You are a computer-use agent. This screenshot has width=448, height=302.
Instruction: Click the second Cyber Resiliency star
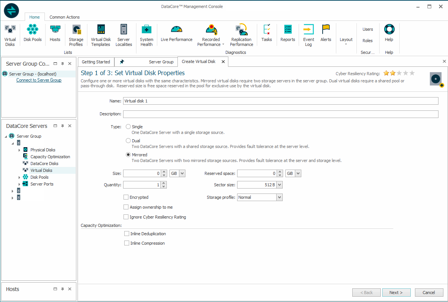pyautogui.click(x=393, y=73)
